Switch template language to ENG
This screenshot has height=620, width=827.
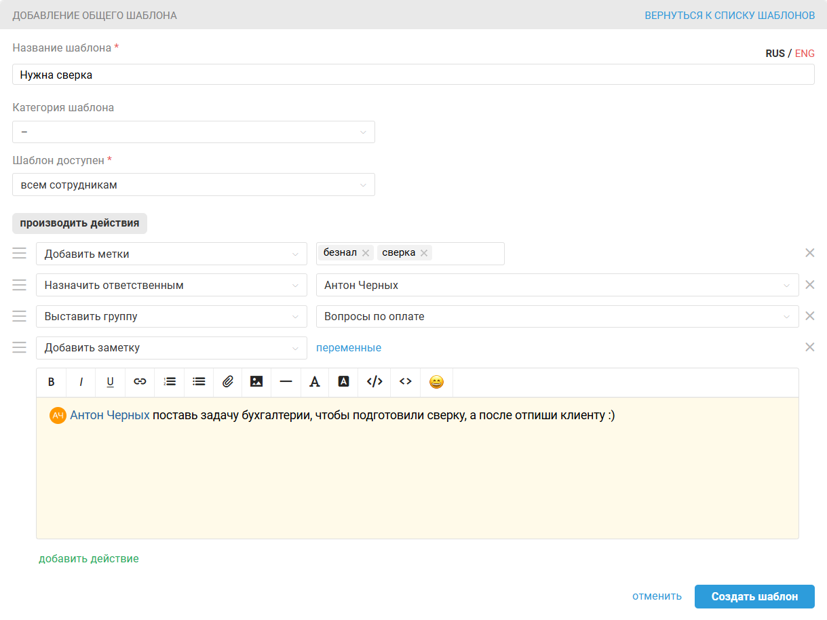click(x=805, y=54)
